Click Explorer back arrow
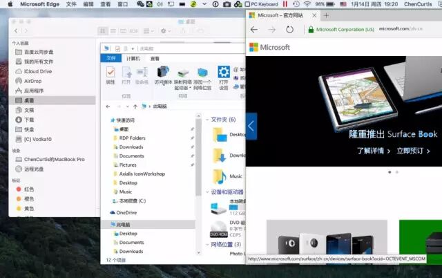The height and width of the screenshot is (278, 442). point(108,106)
